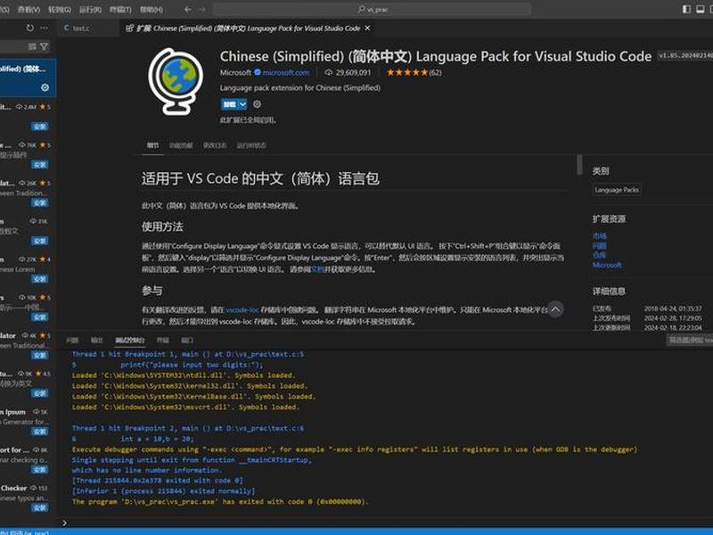Open the microsoft.com publisher link

(285, 72)
